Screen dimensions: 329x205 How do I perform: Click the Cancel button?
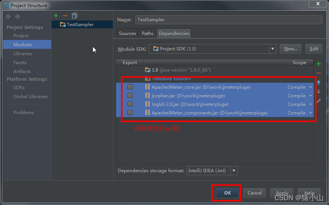click(x=254, y=193)
